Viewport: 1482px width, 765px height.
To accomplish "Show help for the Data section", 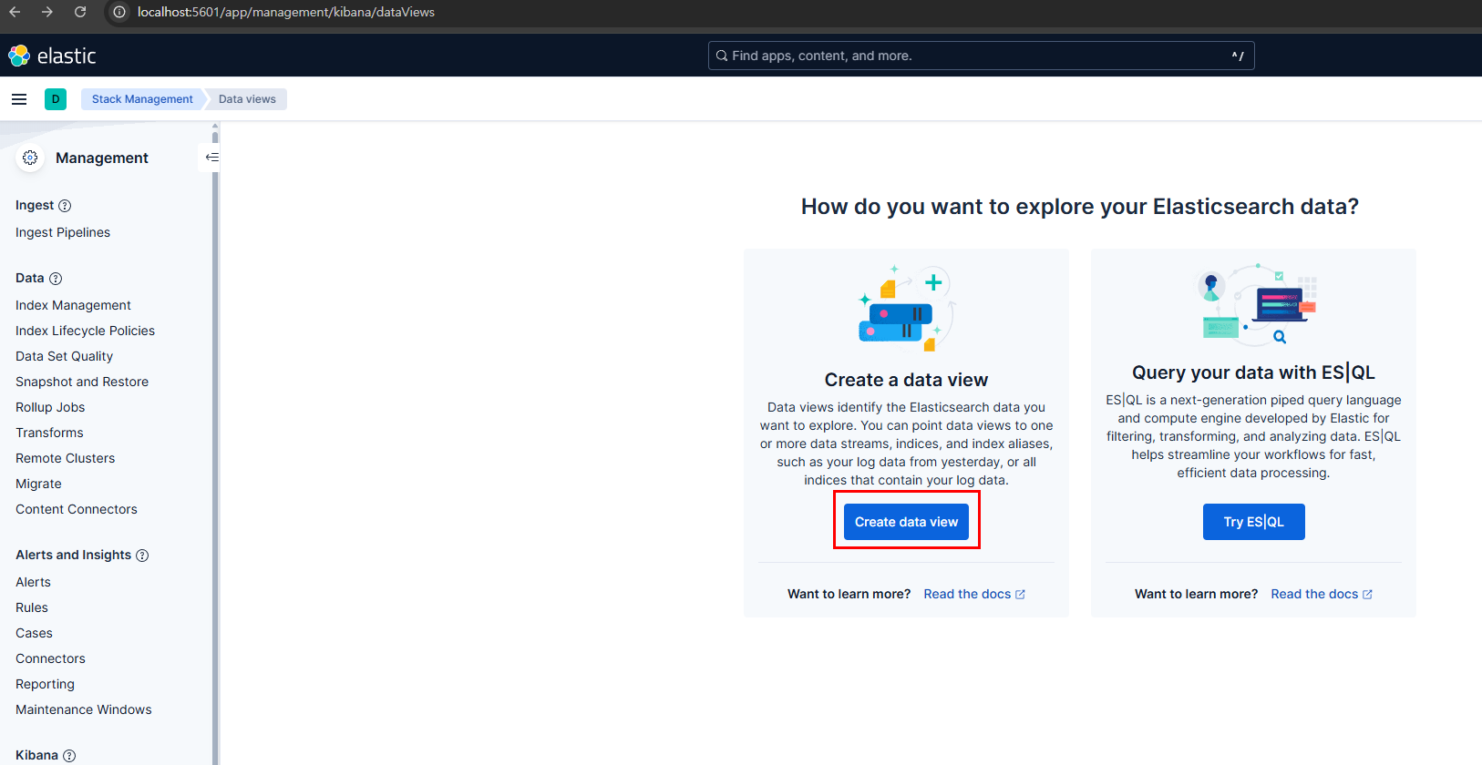I will pos(56,279).
